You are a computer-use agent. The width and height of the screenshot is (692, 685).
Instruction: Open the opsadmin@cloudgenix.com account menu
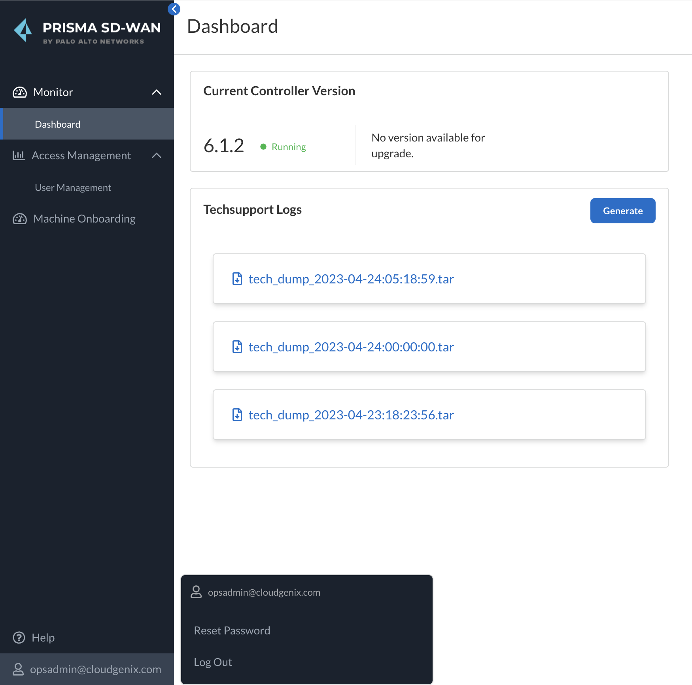coord(95,669)
